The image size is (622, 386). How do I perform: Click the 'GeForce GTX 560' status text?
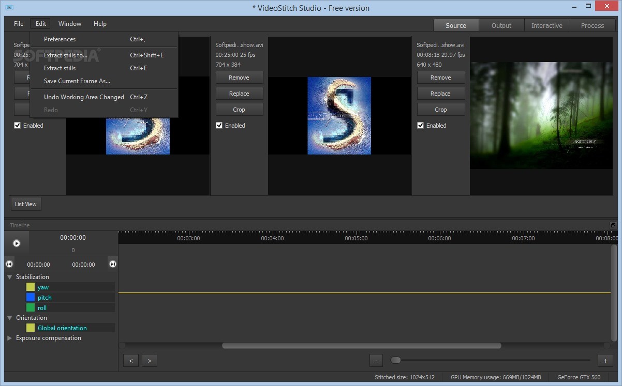pyautogui.click(x=579, y=377)
